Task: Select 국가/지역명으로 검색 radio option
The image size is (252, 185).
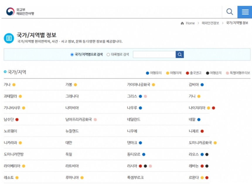Action: tap(72, 55)
